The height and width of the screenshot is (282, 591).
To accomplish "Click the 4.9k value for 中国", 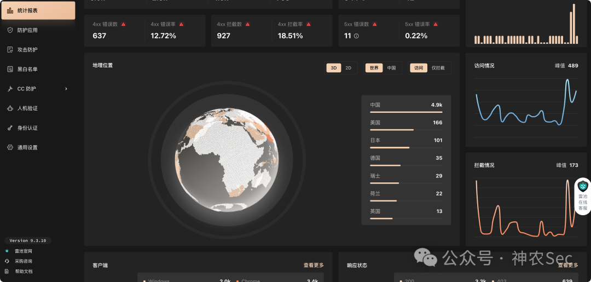I will coord(437,105).
